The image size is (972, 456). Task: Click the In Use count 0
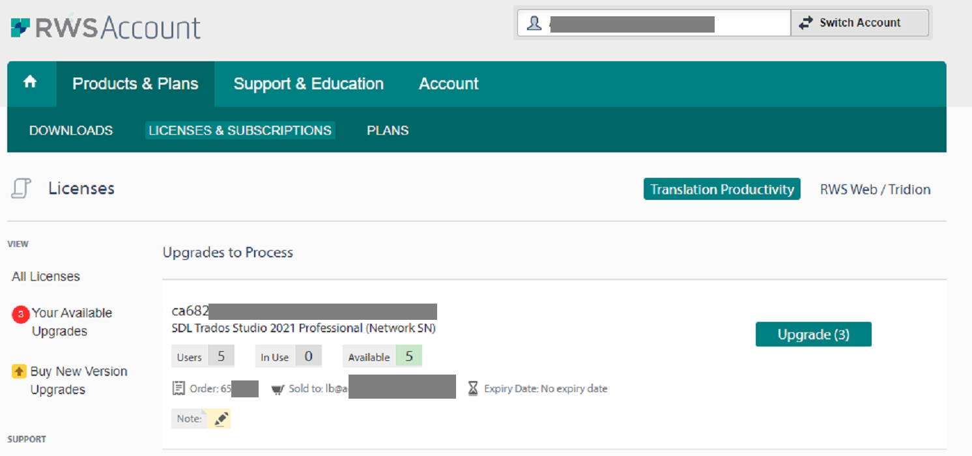point(309,356)
